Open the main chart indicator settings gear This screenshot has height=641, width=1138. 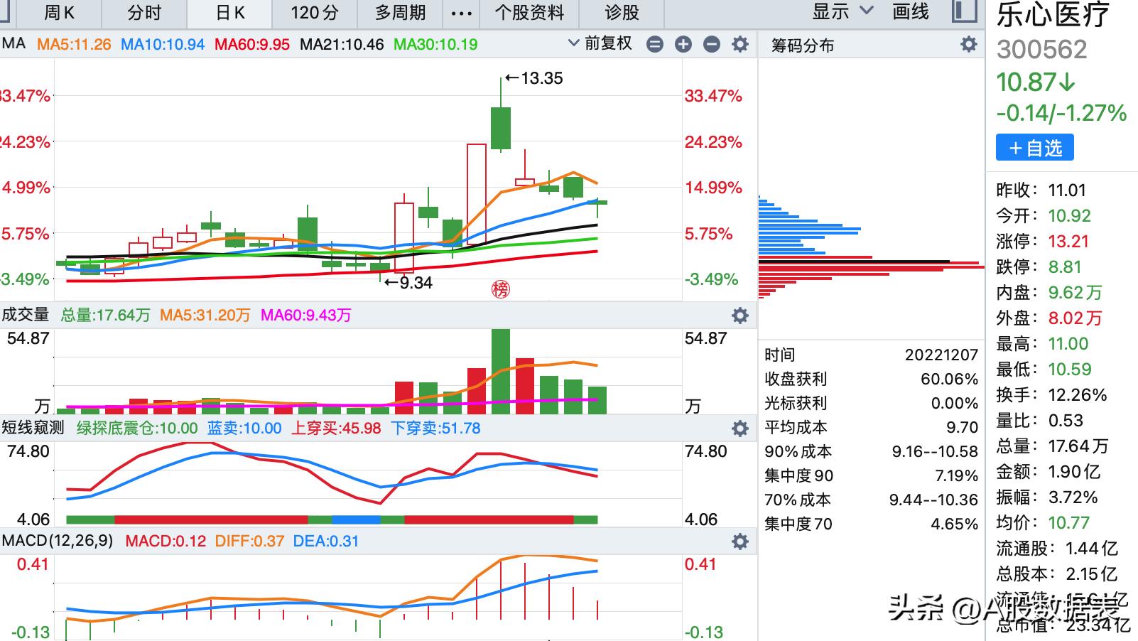[x=739, y=44]
